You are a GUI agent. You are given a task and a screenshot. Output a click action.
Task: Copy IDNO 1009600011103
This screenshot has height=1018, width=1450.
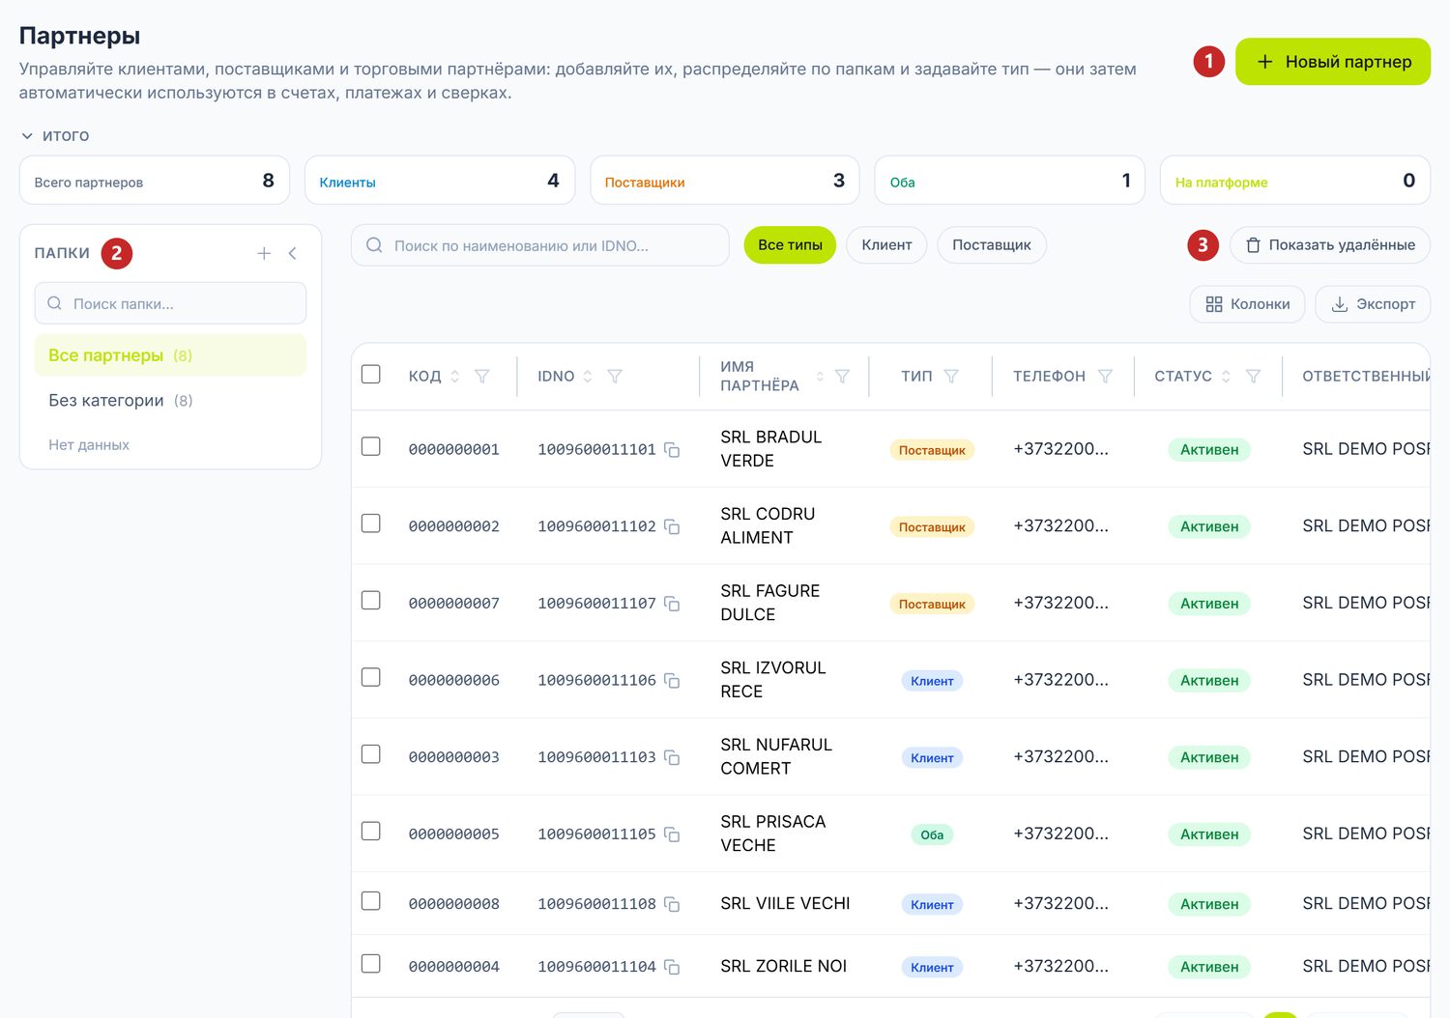pos(672,757)
